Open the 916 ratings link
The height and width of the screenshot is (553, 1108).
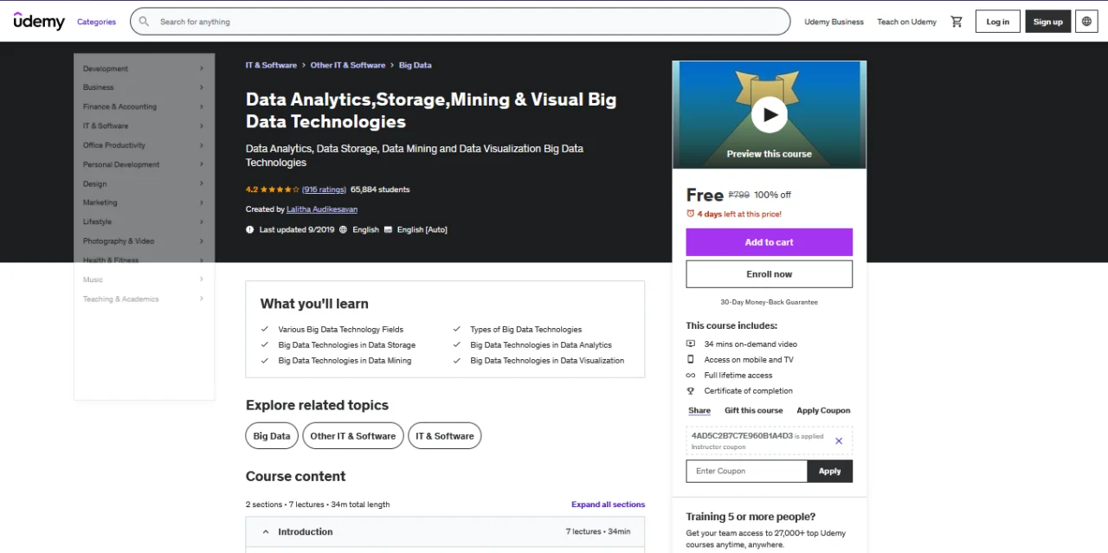tap(324, 190)
